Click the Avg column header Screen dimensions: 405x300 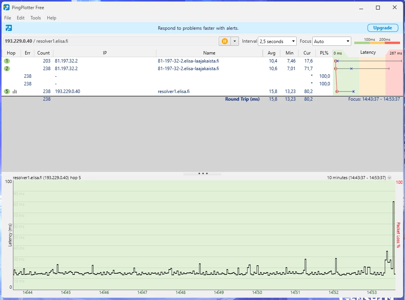coord(271,53)
